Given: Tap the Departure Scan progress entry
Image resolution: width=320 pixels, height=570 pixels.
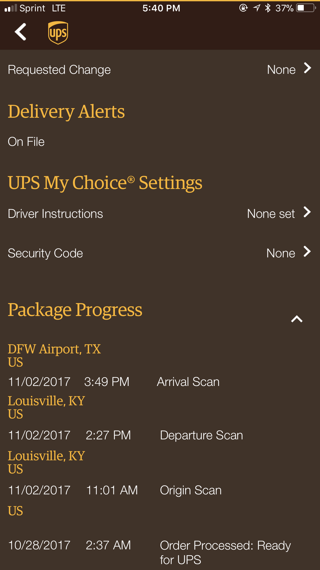Looking at the screenshot, I should tap(201, 435).
